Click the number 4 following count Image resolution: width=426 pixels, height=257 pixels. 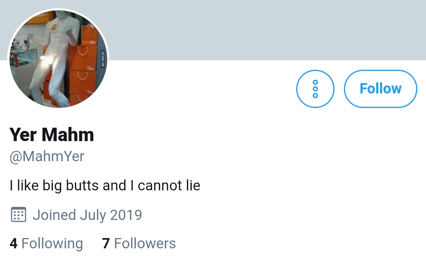[13, 244]
